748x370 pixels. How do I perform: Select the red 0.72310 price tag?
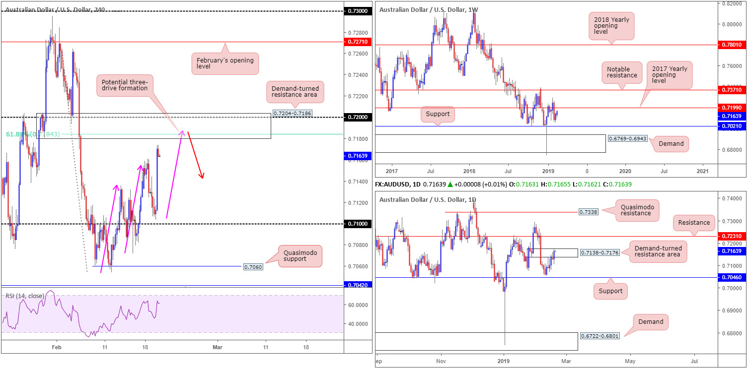(x=733, y=237)
